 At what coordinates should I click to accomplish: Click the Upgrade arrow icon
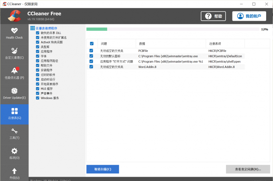[x=14, y=171]
